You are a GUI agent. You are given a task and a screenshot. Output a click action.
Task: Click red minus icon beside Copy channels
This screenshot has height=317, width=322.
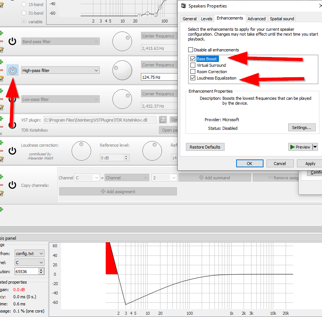pos(1,185)
